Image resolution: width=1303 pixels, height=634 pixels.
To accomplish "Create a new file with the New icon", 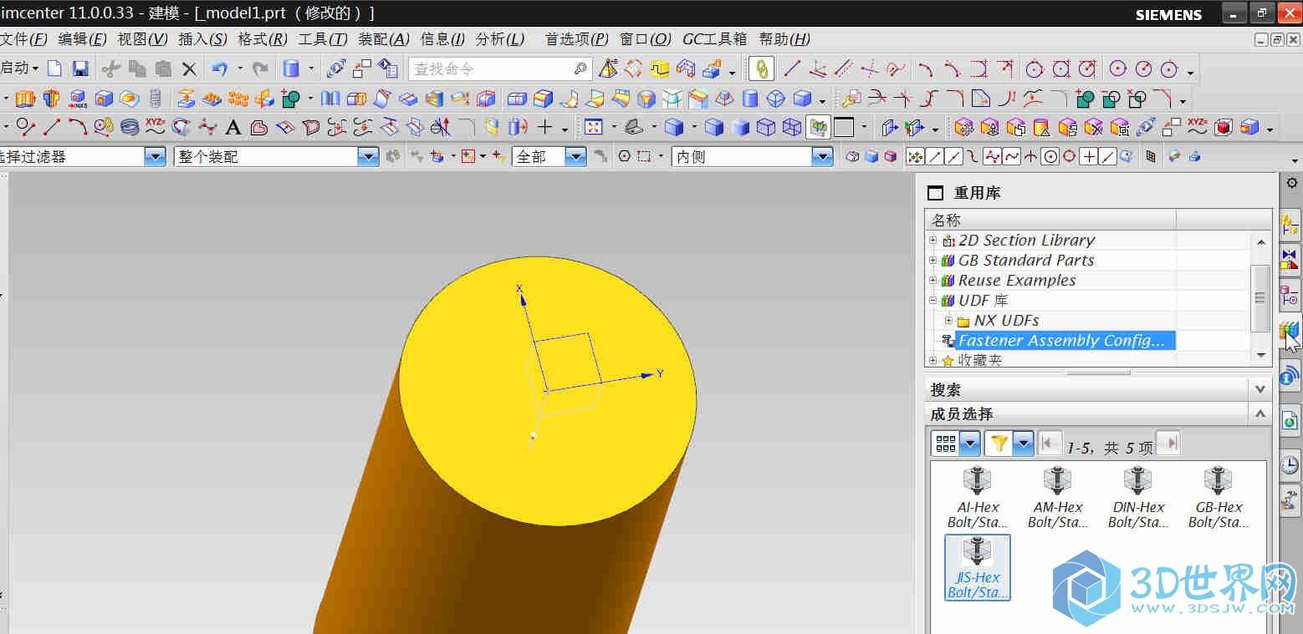I will pyautogui.click(x=54, y=68).
